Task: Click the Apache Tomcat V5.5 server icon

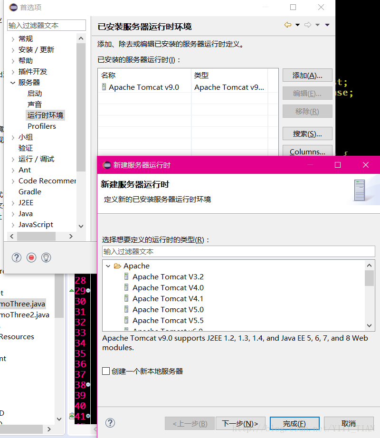Action: coord(126,320)
